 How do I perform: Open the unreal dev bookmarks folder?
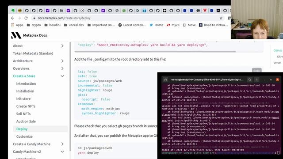click(74, 25)
